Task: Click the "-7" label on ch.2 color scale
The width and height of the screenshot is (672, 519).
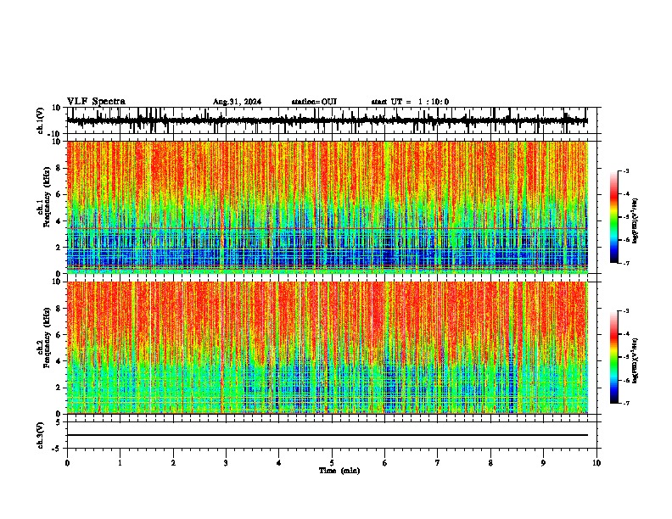Action: 625,404
